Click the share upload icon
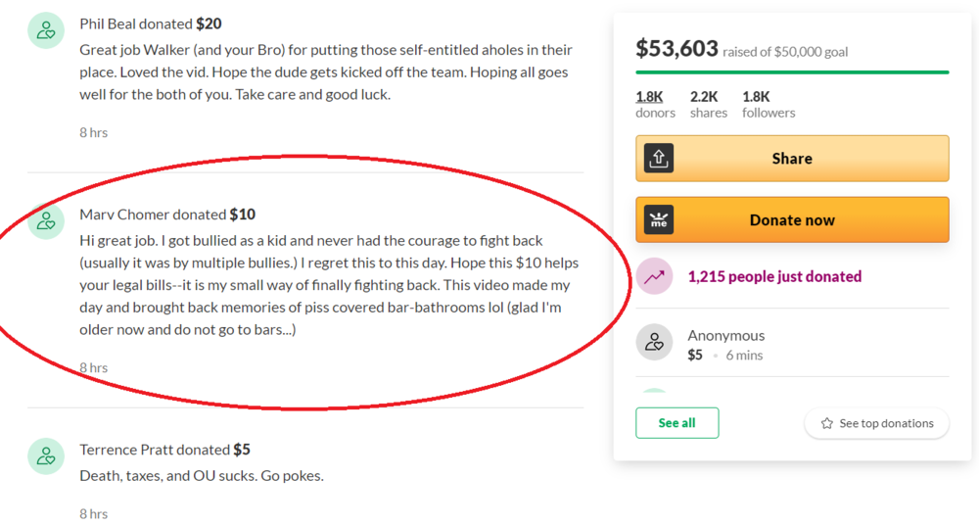Image resolution: width=979 pixels, height=526 pixels. tap(659, 159)
